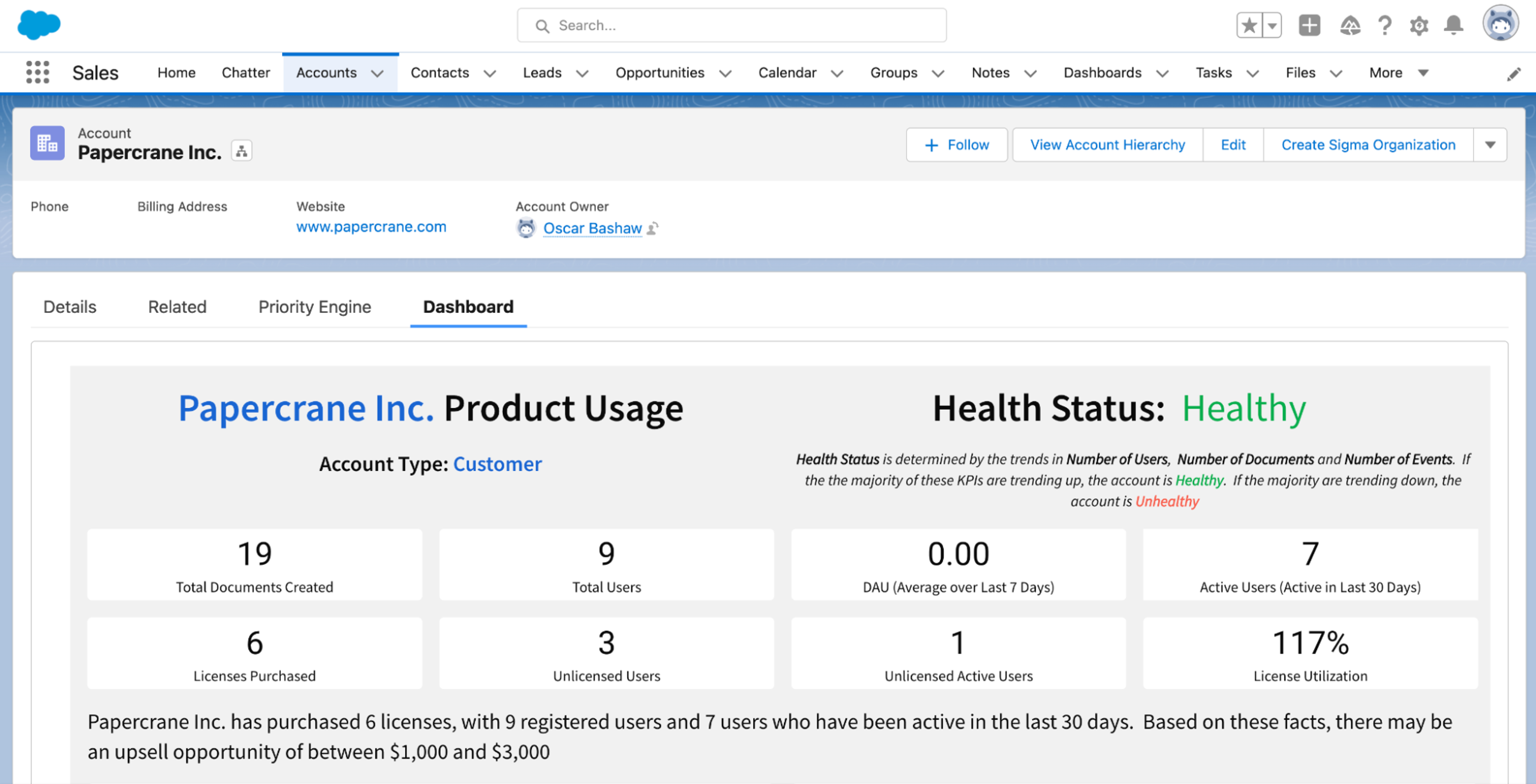The width and height of the screenshot is (1536, 784).
Task: Click the Salesforce cloud logo
Action: [x=39, y=25]
